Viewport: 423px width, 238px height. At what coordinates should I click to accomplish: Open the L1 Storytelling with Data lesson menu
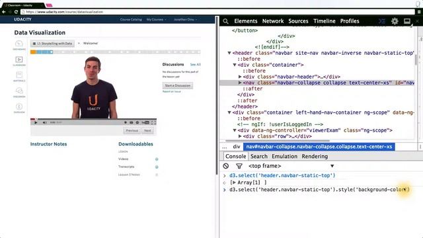(53, 44)
